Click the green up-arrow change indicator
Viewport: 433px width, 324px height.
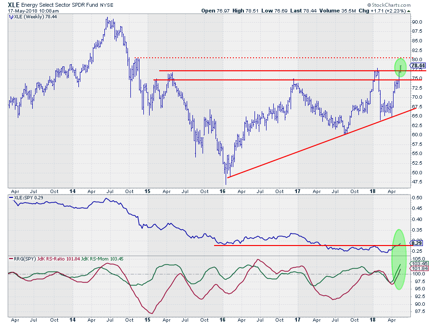(x=408, y=11)
